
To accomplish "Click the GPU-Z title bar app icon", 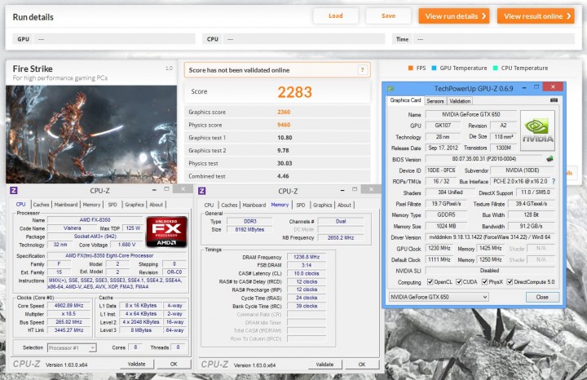I will [x=391, y=89].
